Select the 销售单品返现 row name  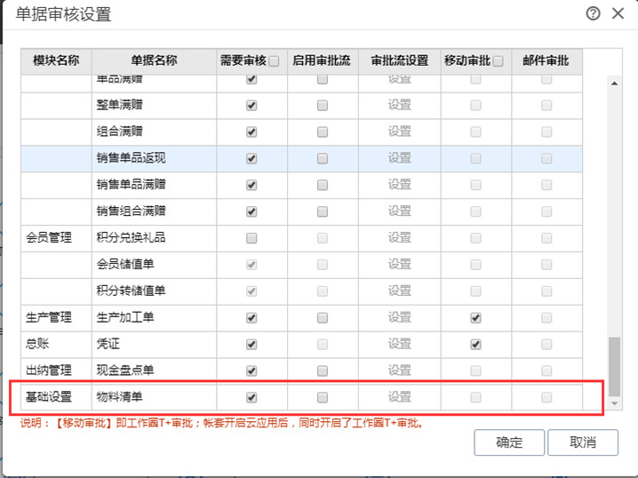[131, 159]
